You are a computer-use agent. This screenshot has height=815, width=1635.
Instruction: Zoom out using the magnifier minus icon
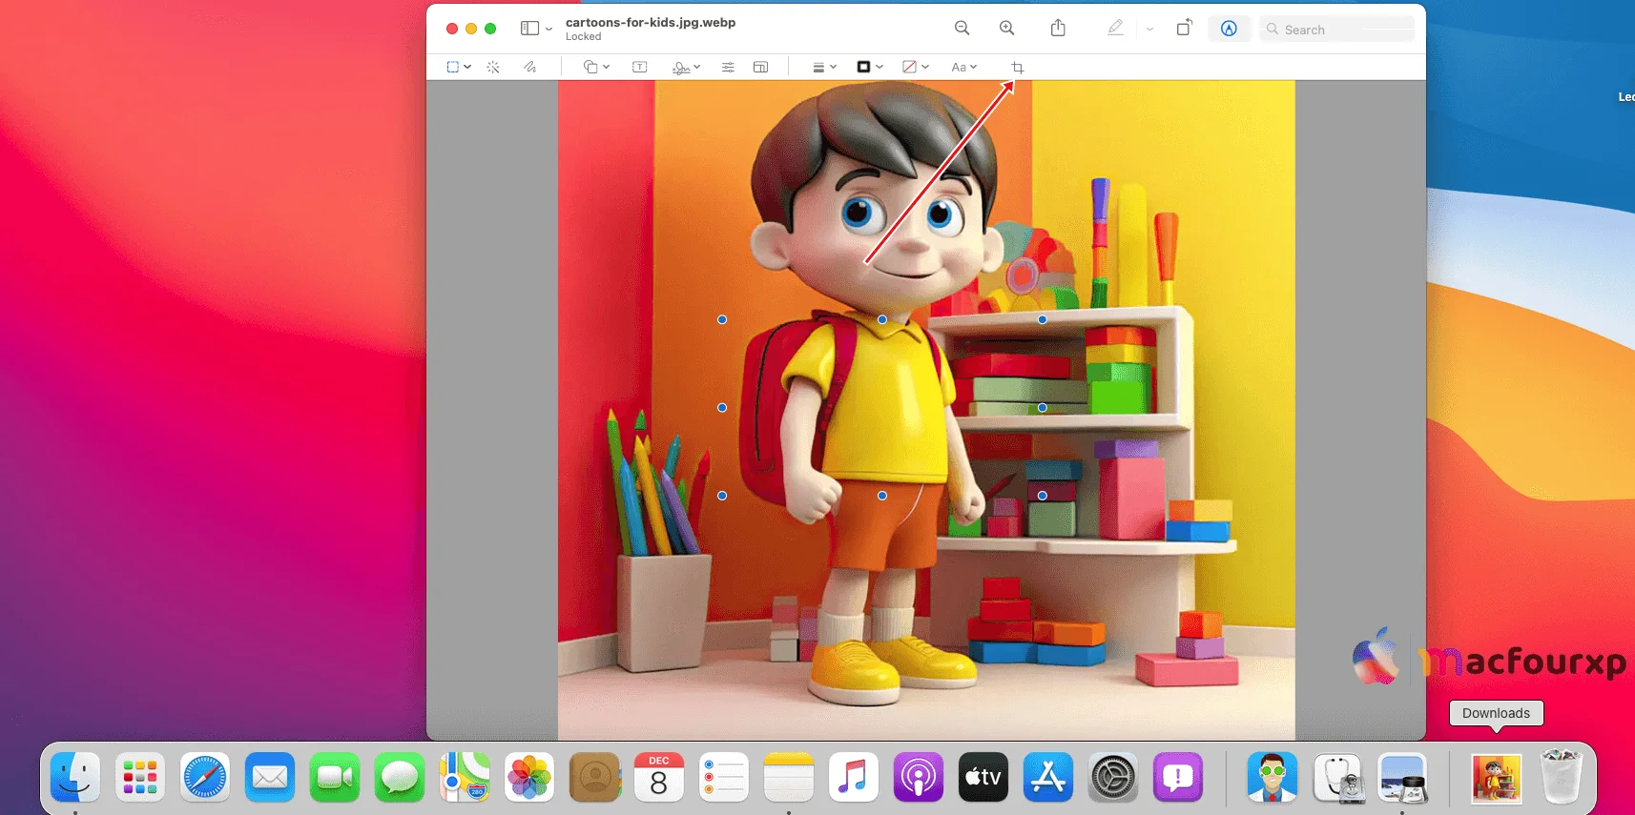pyautogui.click(x=962, y=29)
